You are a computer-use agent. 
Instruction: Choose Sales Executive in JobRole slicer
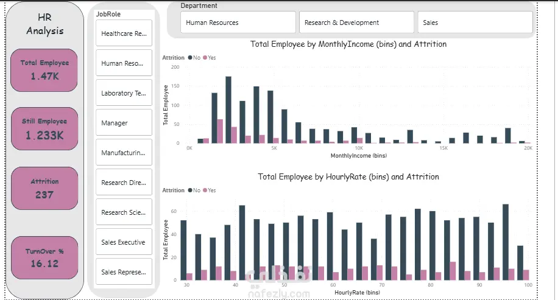pos(124,242)
